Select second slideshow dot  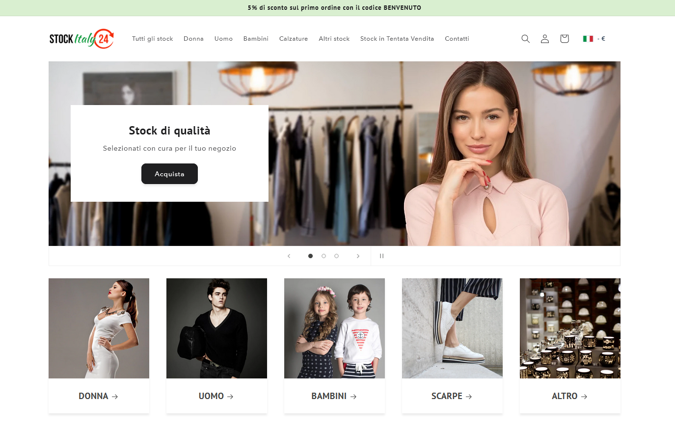[x=324, y=256]
